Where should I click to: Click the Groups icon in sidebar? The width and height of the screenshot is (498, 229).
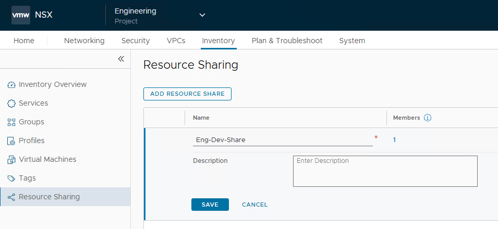click(x=11, y=122)
